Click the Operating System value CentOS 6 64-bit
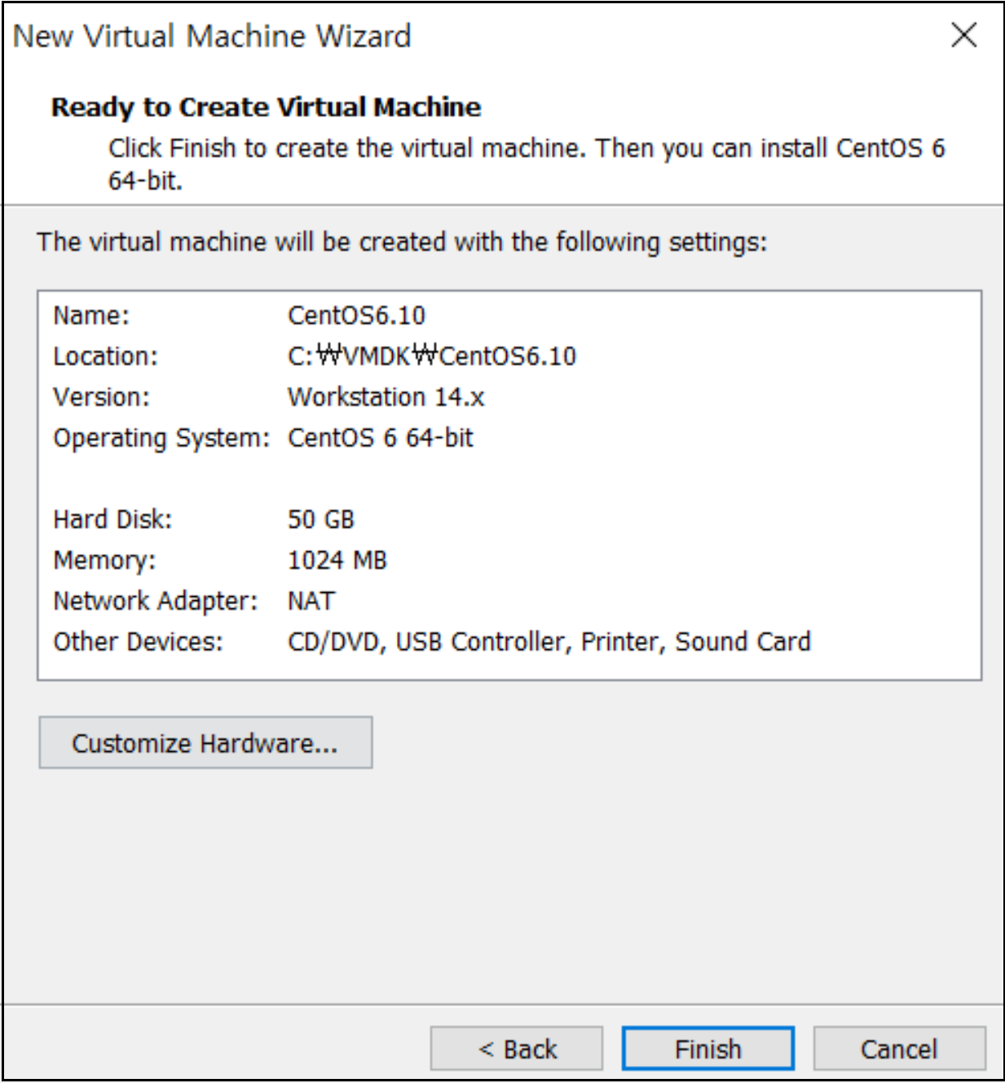The height and width of the screenshot is (1083, 1005). (380, 438)
